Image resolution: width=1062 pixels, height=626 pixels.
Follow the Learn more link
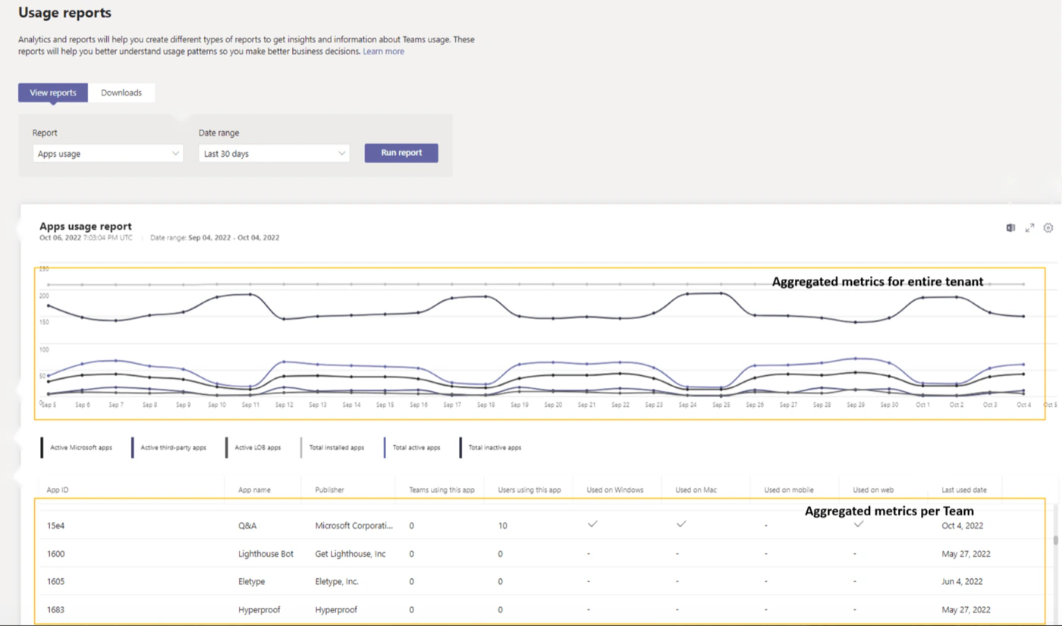(x=383, y=52)
